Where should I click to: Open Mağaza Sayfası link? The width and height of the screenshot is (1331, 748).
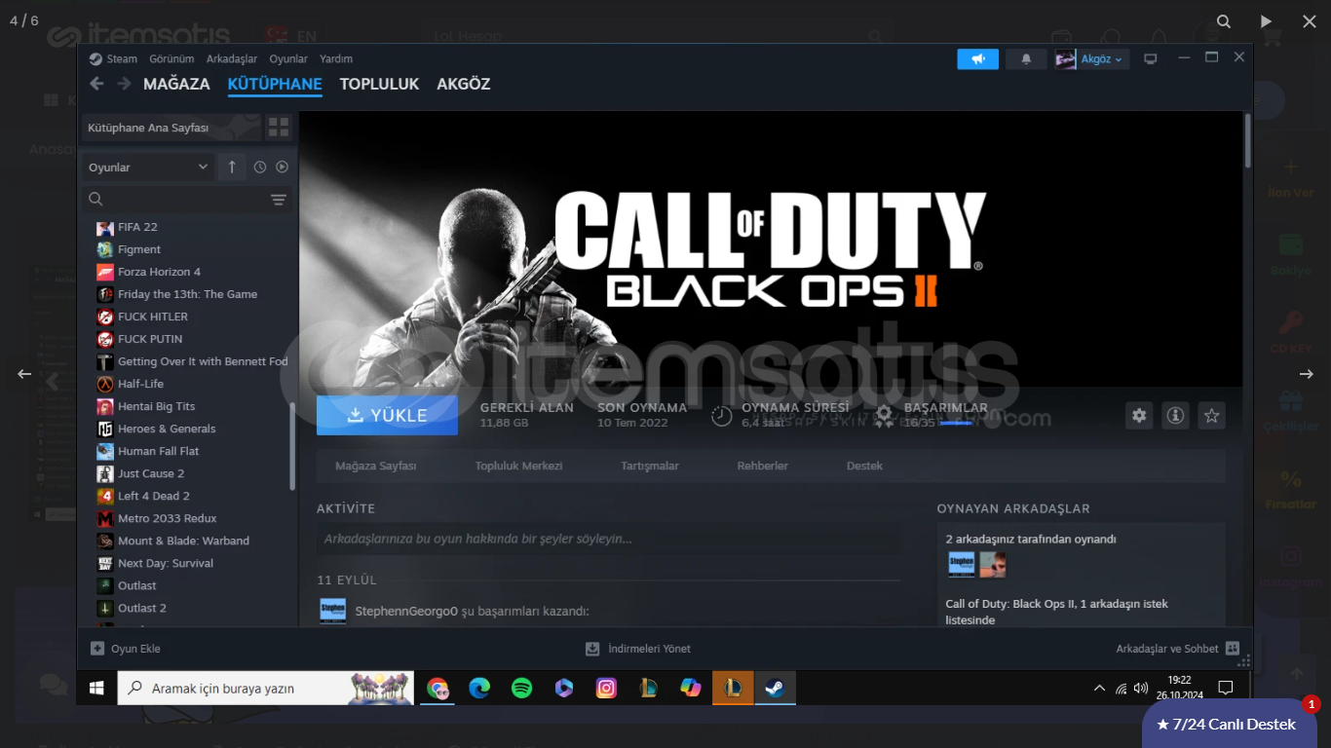pyautogui.click(x=376, y=467)
